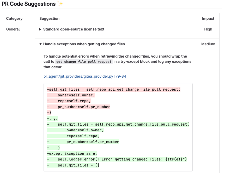Click the sparkles emoji beside the heading
The image size is (225, 173).
[60, 4]
